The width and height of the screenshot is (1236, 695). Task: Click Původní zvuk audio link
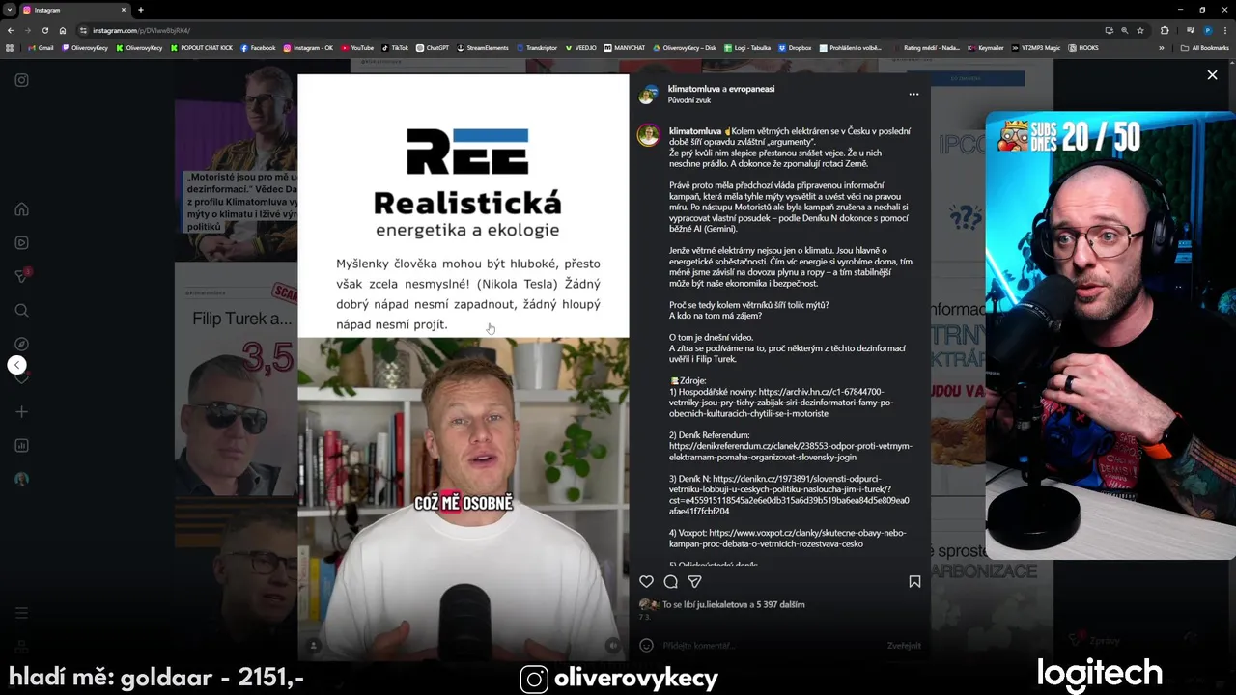coord(688,100)
